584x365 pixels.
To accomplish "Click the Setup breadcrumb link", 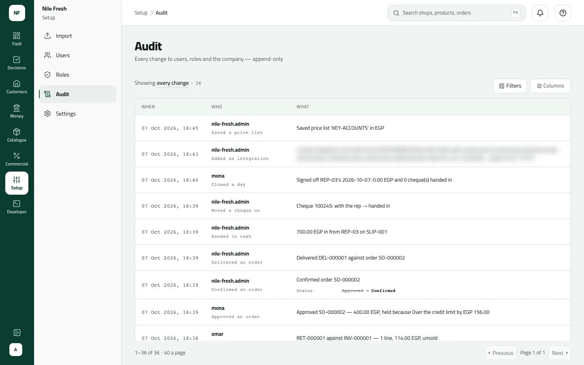I will (141, 13).
